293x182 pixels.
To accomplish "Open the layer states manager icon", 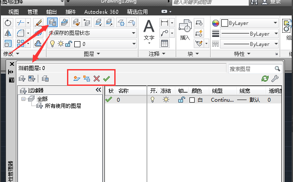I will [x=45, y=79].
